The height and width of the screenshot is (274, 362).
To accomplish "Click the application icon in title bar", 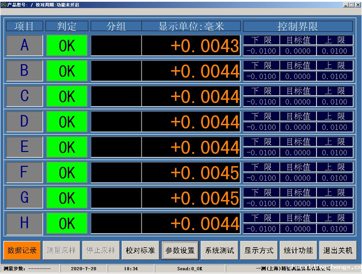I will click(x=3, y=4).
